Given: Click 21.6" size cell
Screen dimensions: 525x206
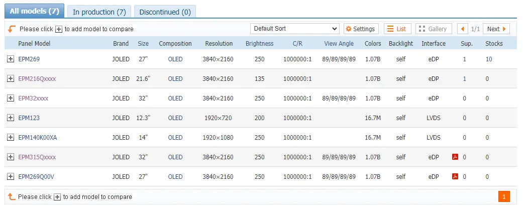Looking at the screenshot, I should (x=143, y=79).
